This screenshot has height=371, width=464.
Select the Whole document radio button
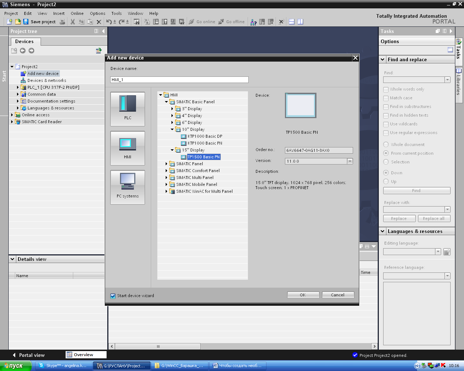(x=386, y=145)
